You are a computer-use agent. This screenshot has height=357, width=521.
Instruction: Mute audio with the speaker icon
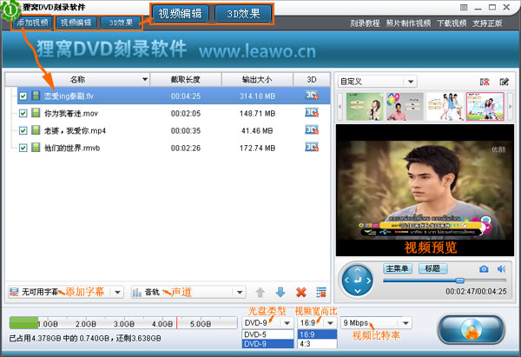501,269
